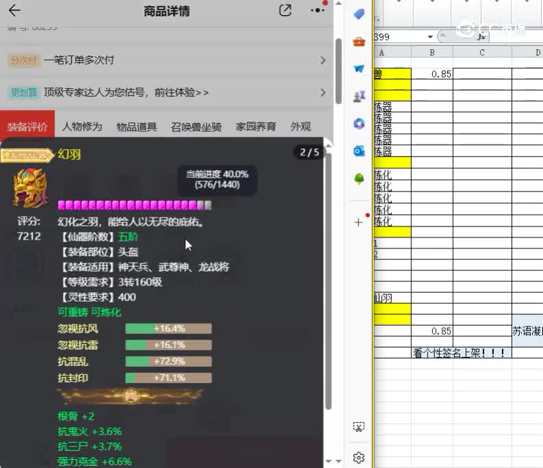Viewport: 543px width, 468px height.
Task: Go back using the arrow icon
Action: (14, 10)
